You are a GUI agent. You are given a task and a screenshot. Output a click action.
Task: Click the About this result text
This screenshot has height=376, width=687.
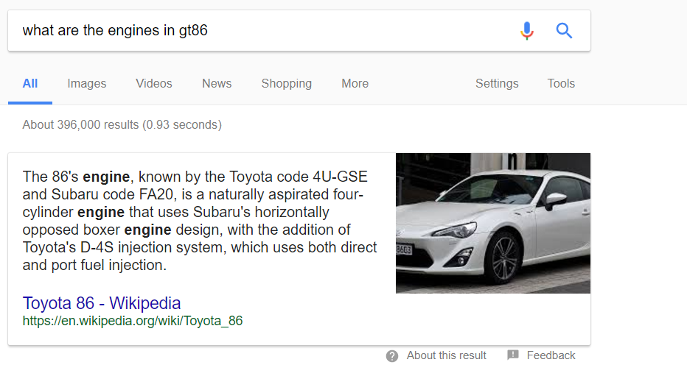click(x=446, y=355)
